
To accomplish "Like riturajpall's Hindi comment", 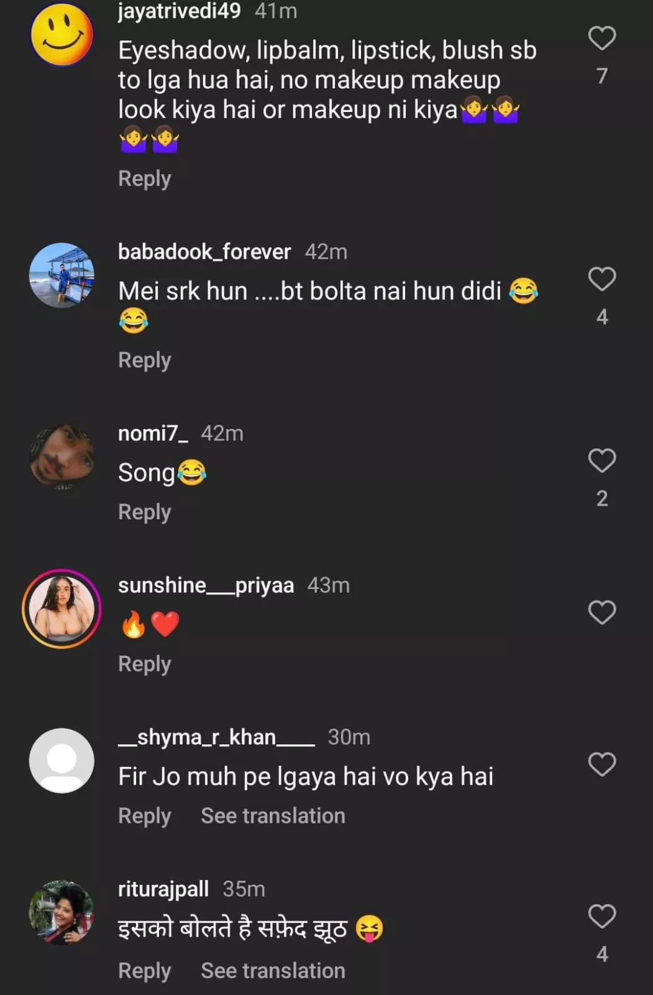I will (x=601, y=916).
